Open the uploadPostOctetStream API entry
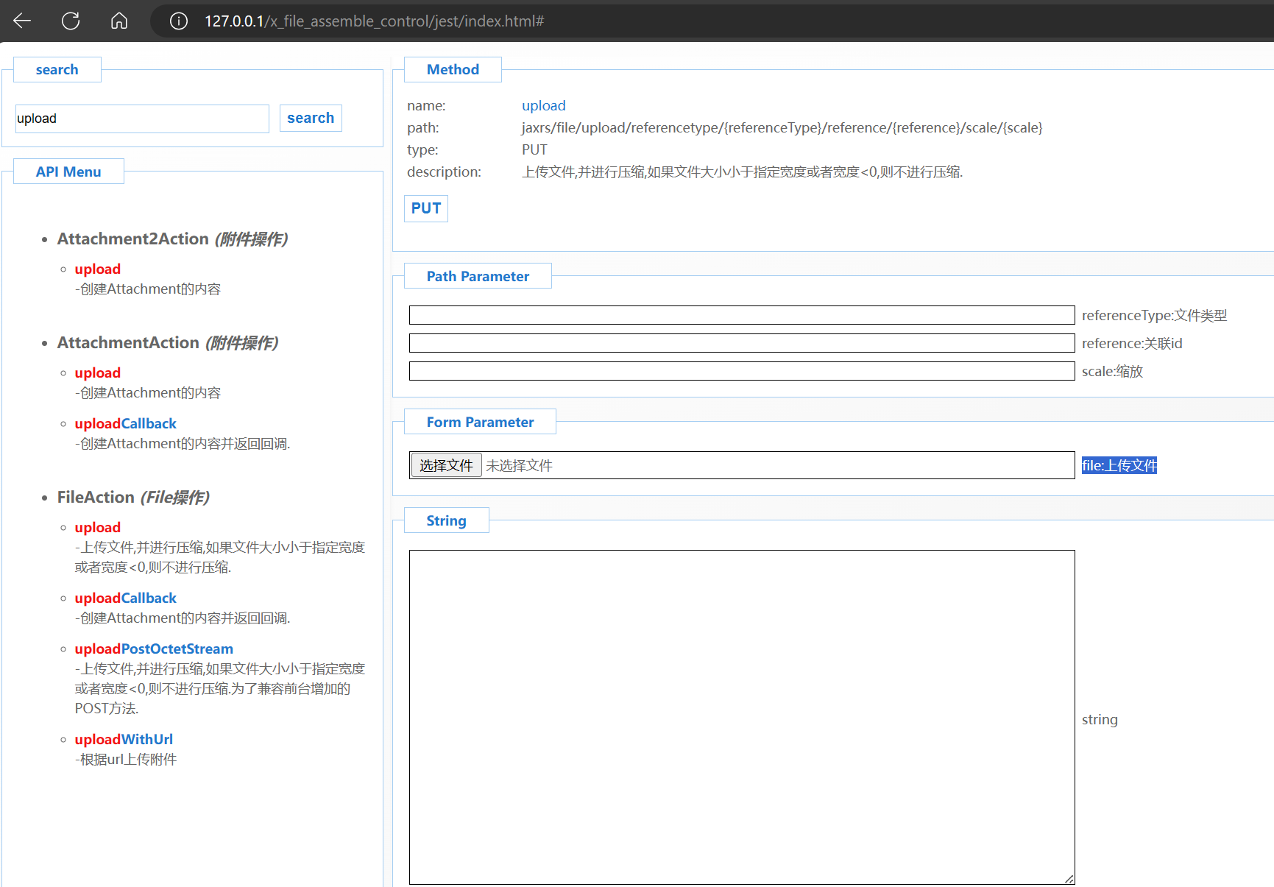The image size is (1274, 887). [153, 649]
